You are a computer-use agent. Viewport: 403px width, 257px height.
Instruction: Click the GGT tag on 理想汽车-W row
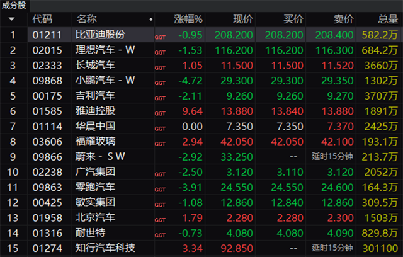point(160,53)
